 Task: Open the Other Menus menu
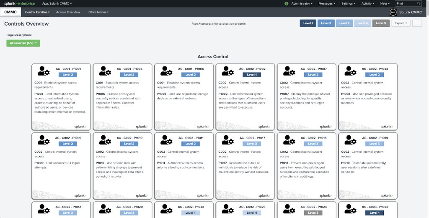pyautogui.click(x=98, y=12)
